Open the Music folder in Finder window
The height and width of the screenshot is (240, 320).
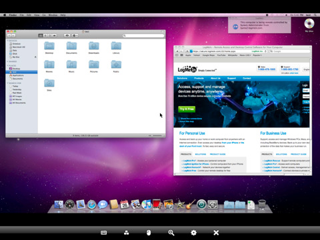71,67
